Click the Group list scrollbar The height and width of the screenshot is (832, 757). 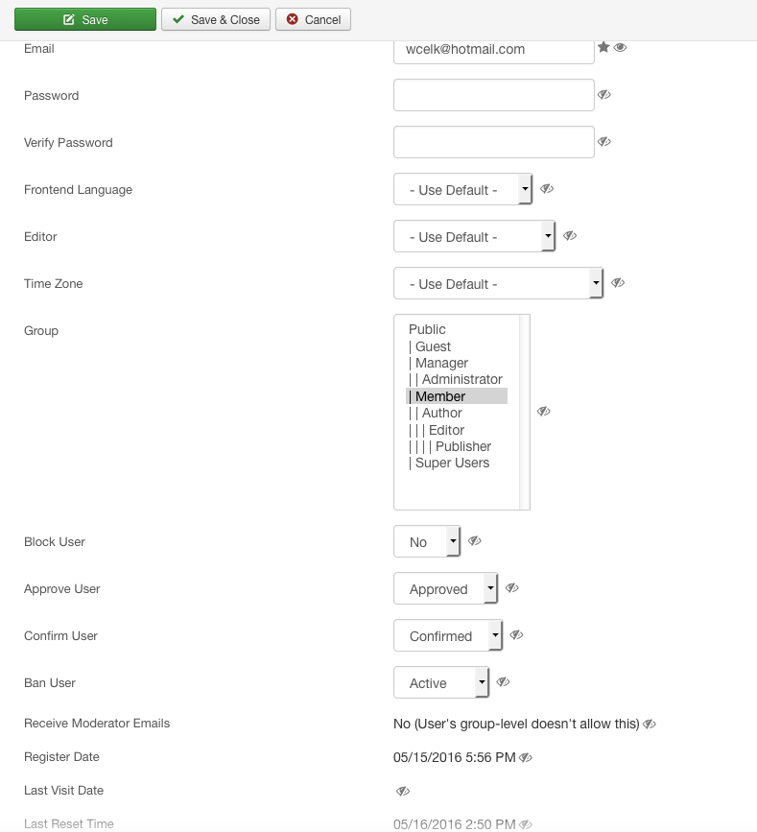525,412
